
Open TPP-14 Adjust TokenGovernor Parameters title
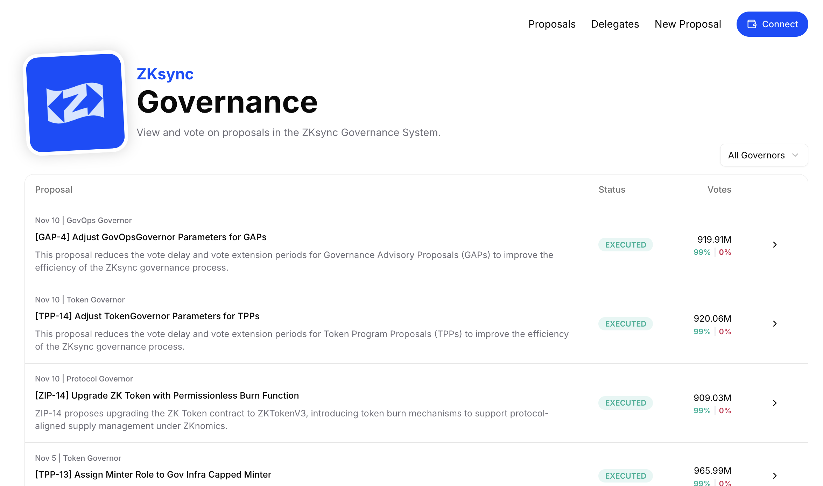(147, 316)
